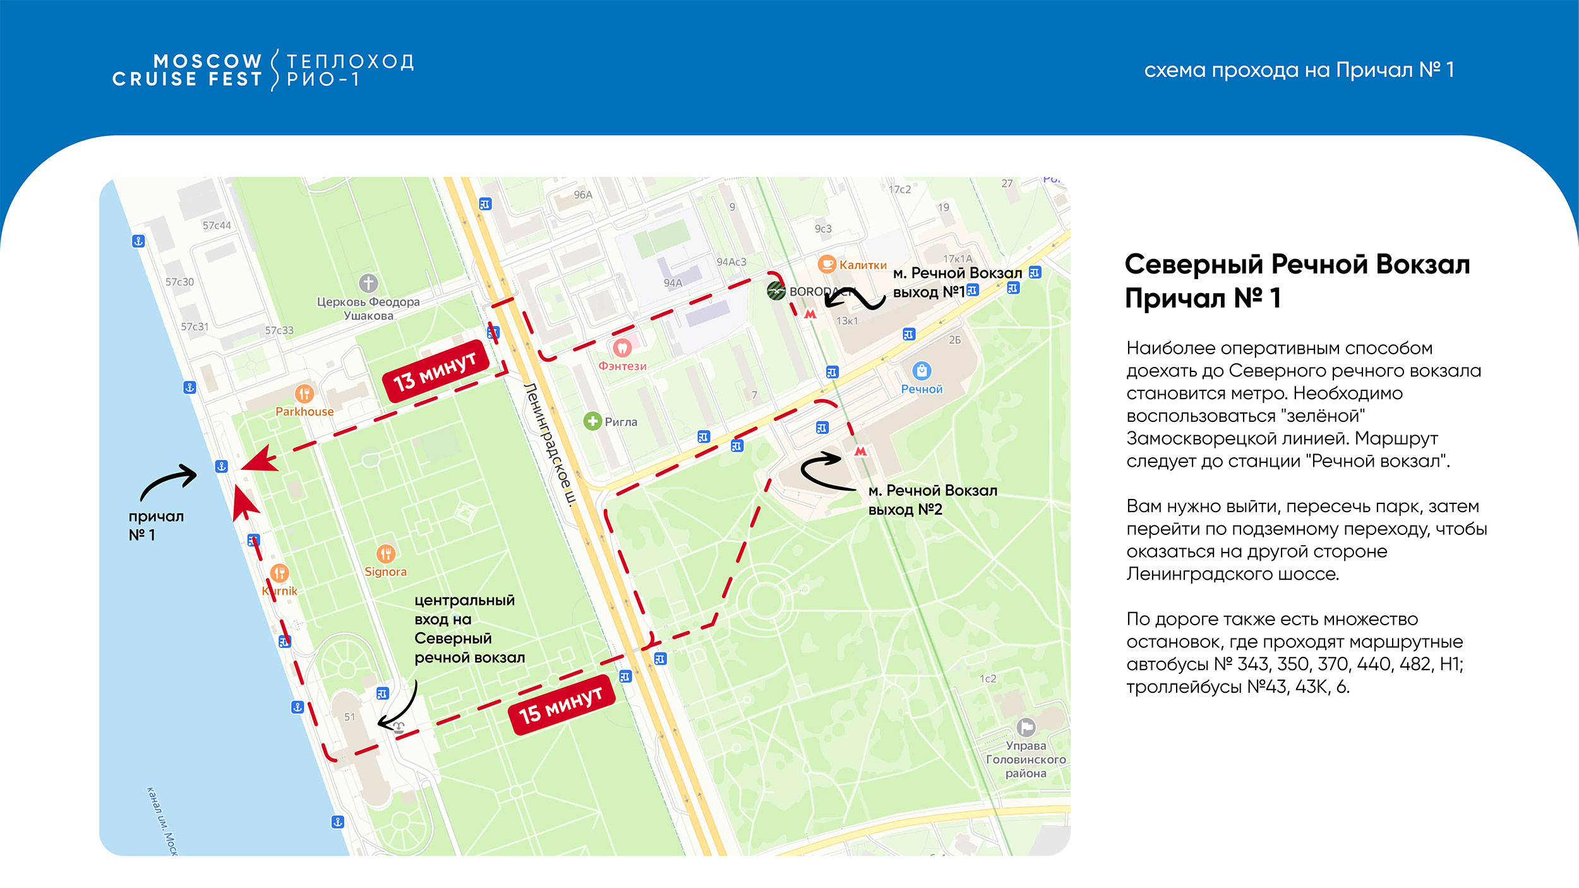Select the bus stop icon left of building 2Б

click(909, 334)
